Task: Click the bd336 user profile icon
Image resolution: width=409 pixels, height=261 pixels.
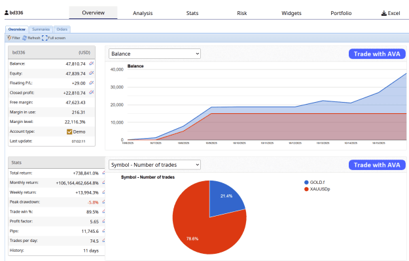Action: coord(7,12)
